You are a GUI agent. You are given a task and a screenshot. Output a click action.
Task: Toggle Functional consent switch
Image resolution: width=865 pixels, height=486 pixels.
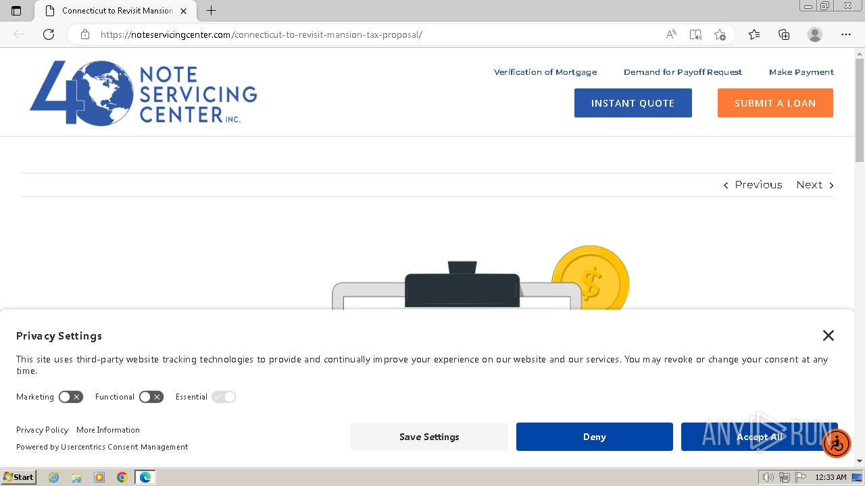(x=151, y=397)
